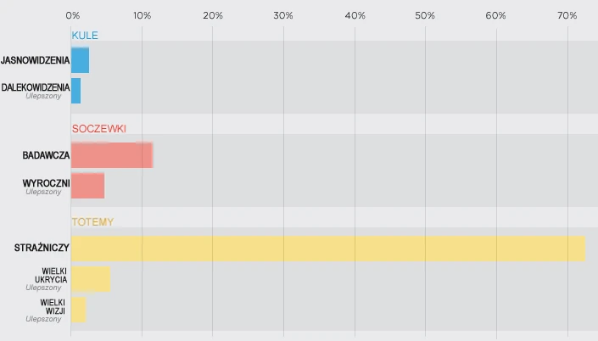Click the 10% axis label
The height and width of the screenshot is (341, 598).
[x=143, y=15]
